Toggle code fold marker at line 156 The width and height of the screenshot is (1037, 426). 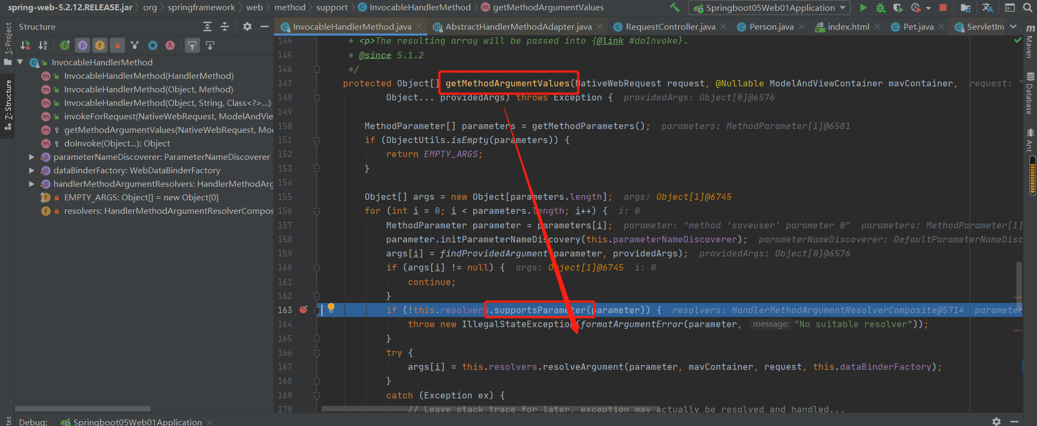(317, 211)
